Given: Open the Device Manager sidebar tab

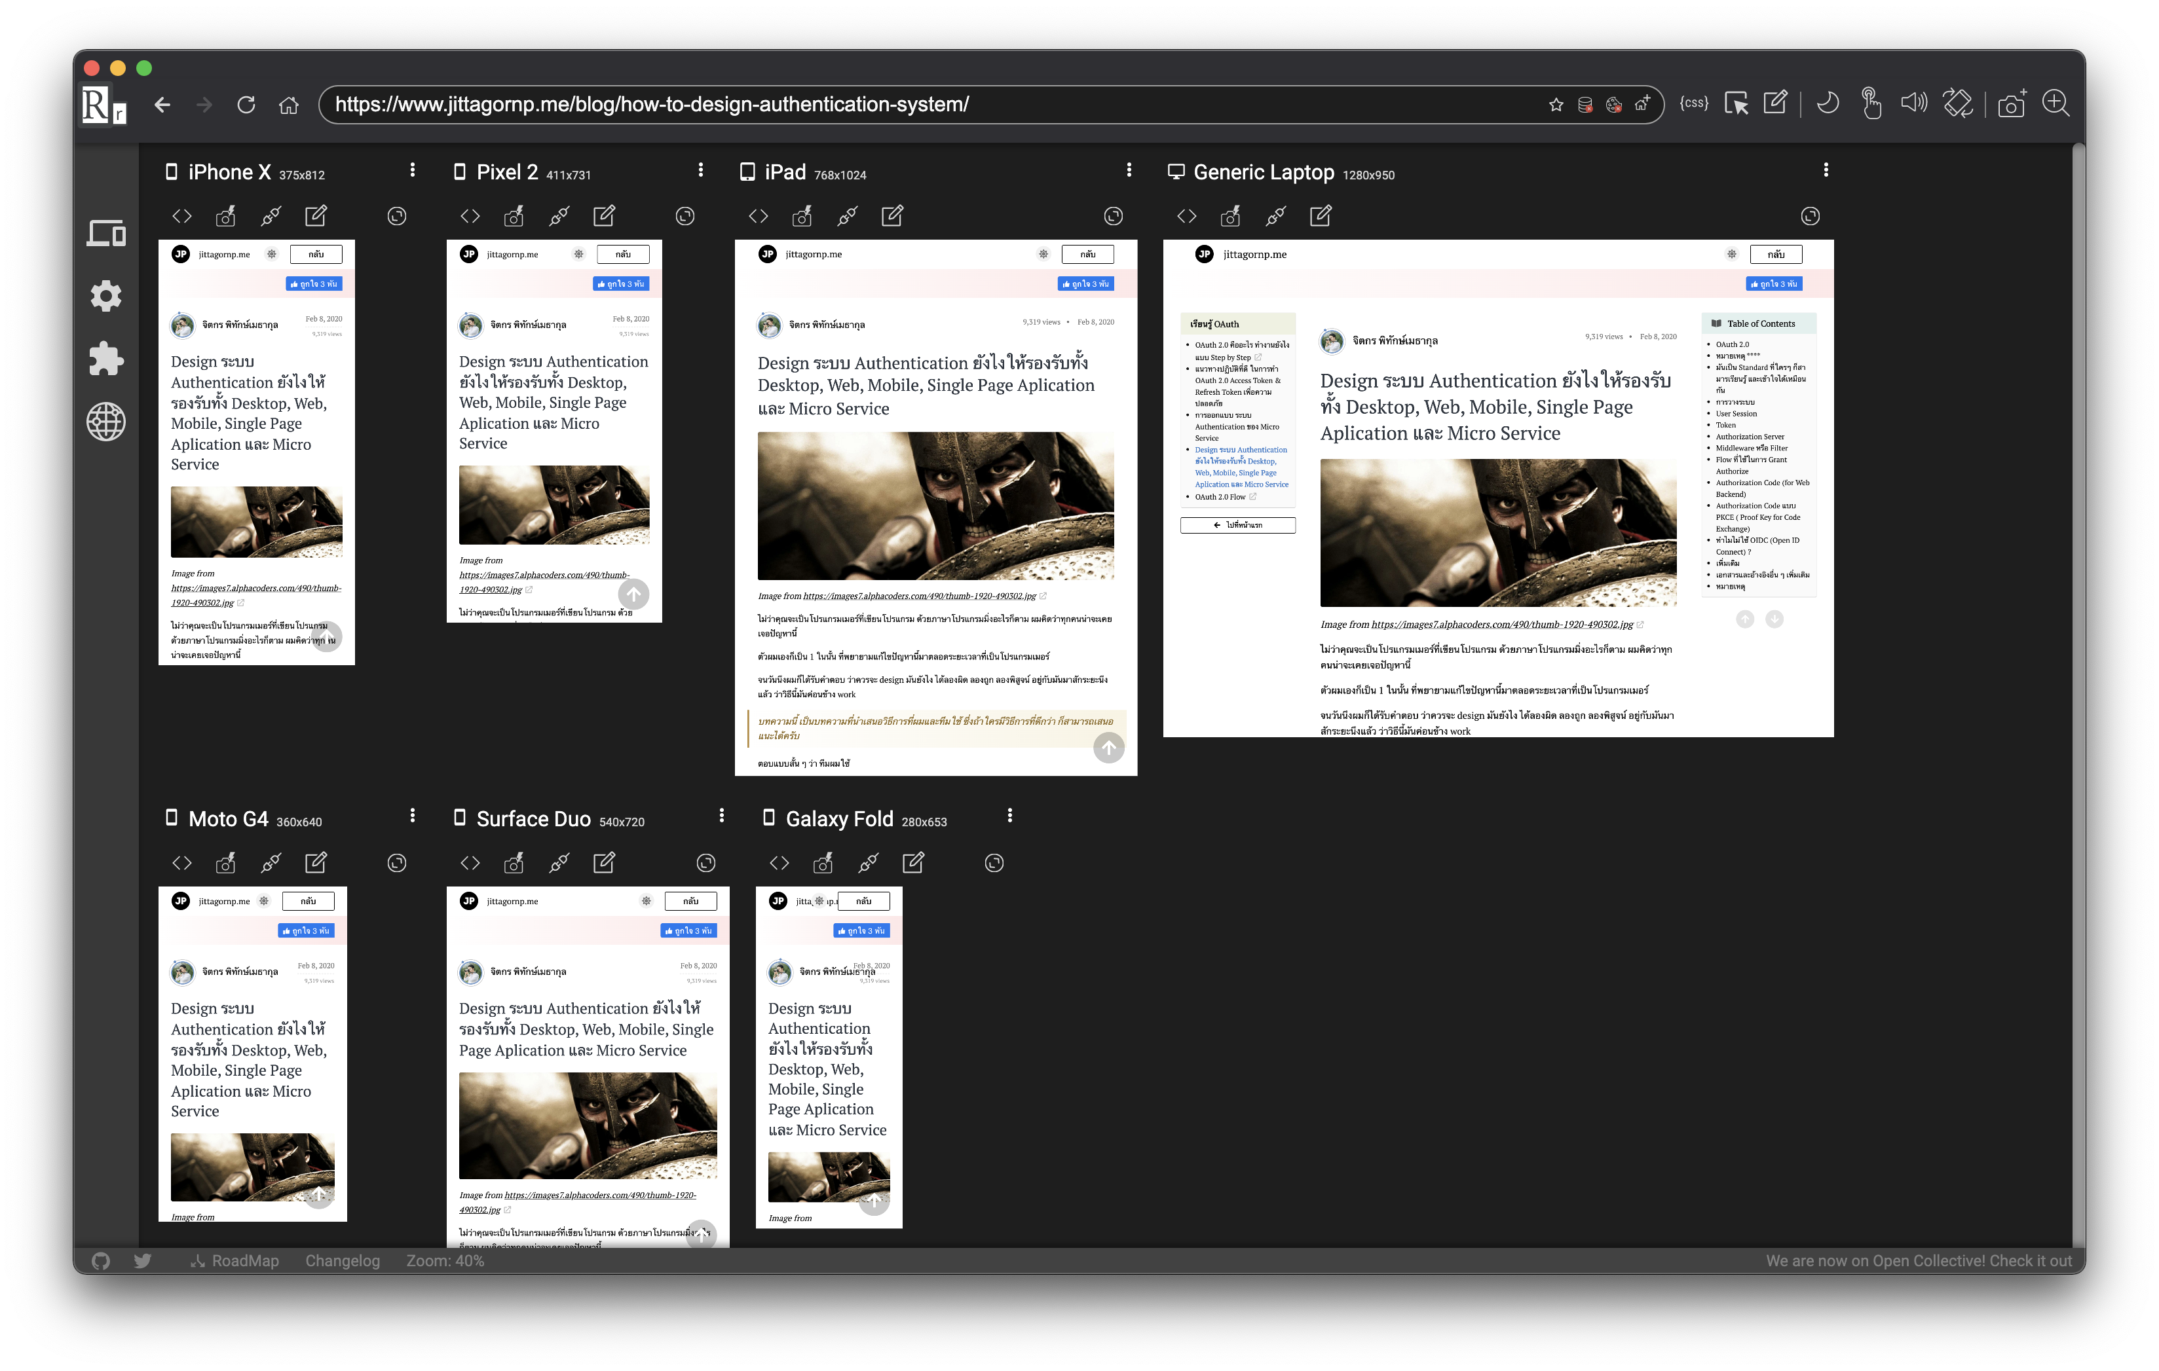Looking at the screenshot, I should (106, 233).
